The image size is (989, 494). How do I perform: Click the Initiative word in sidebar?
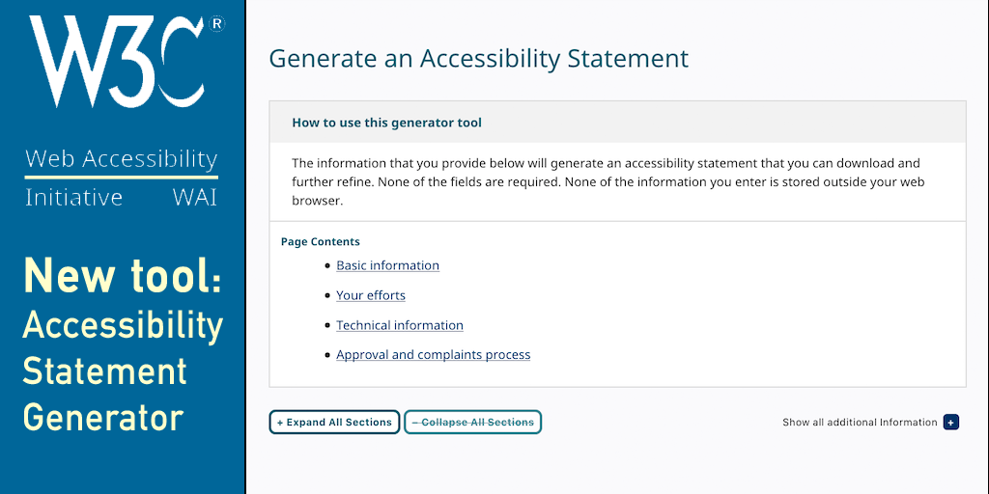73,198
